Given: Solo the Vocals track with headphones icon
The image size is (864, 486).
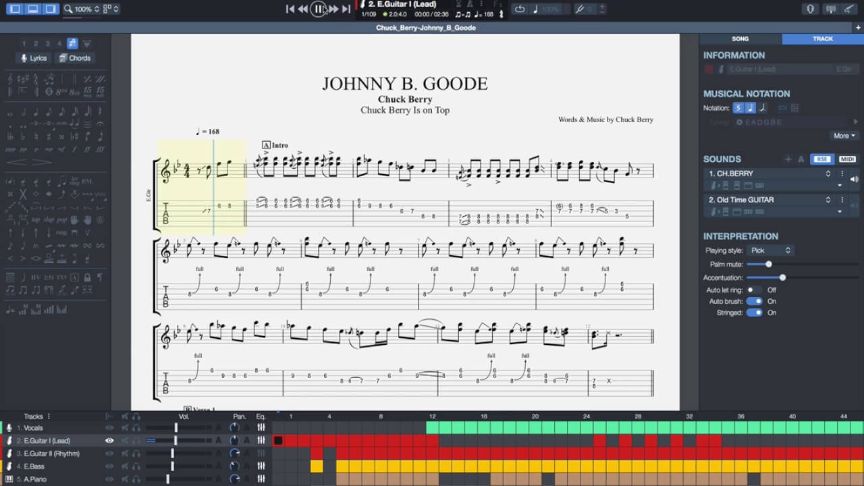Looking at the screenshot, I should [136, 427].
